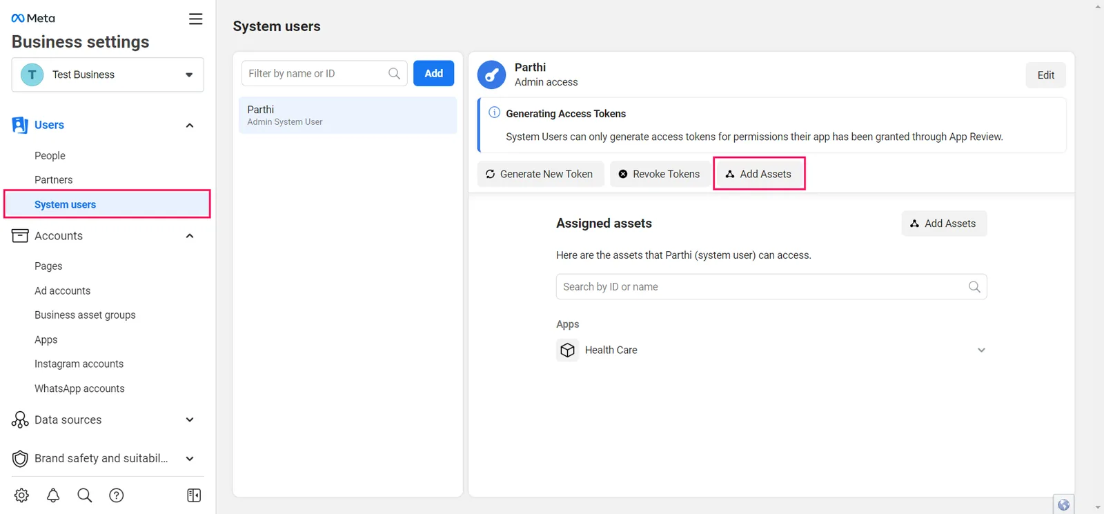
Task: Click Generate New Token button
Action: (x=540, y=174)
